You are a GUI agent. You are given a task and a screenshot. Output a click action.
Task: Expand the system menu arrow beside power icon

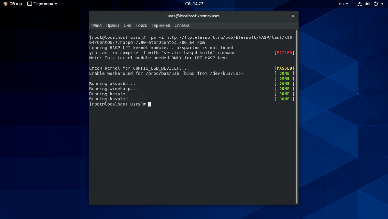(382, 4)
